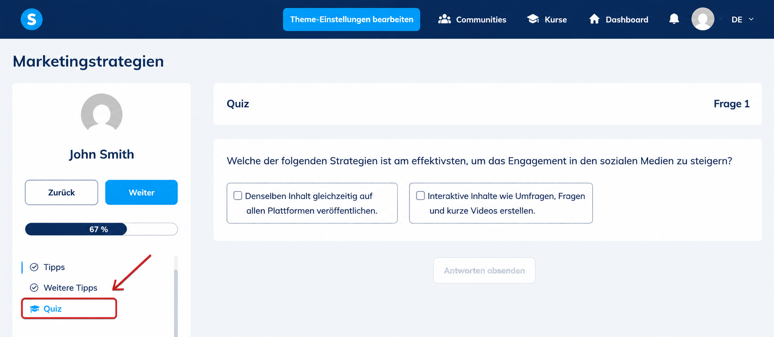Select the Tipps lesson
The width and height of the screenshot is (774, 337).
(x=54, y=267)
